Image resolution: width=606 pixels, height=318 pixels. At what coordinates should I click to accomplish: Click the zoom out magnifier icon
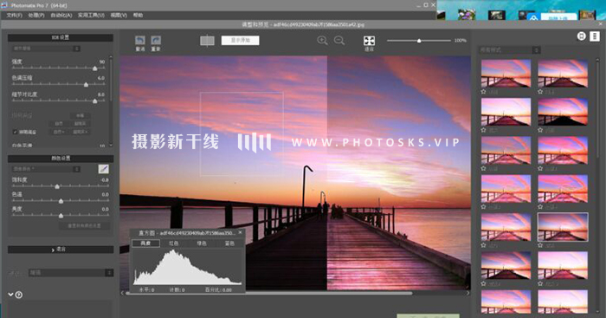339,40
